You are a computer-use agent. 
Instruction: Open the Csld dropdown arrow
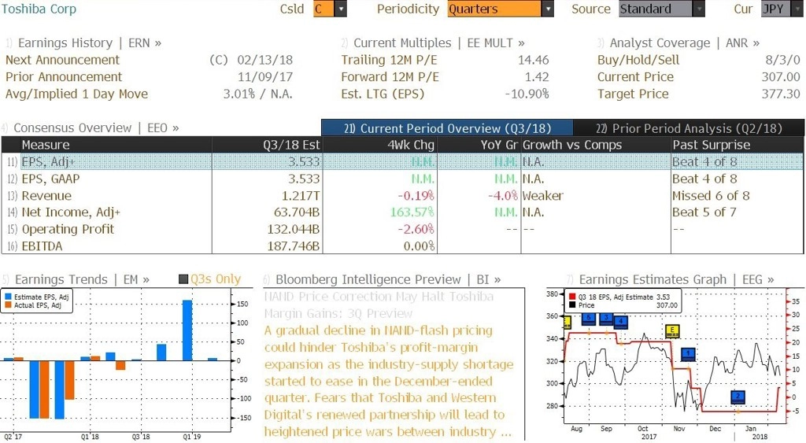(340, 9)
